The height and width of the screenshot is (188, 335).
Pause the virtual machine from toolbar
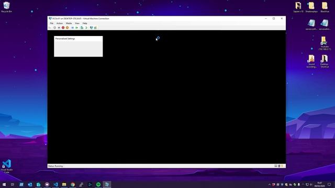point(72,28)
